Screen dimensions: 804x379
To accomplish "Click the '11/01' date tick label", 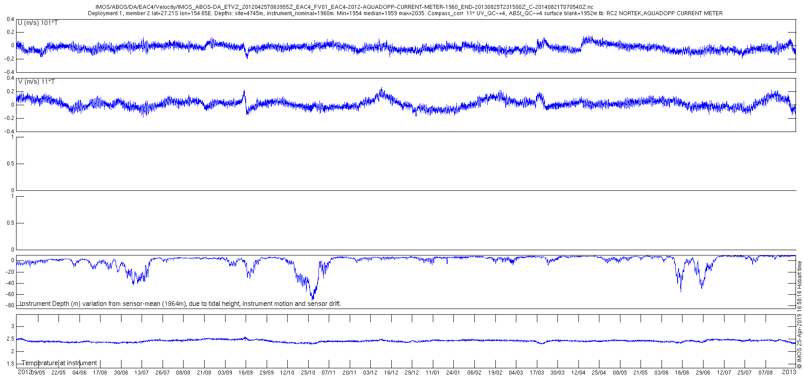I will coord(433,373).
